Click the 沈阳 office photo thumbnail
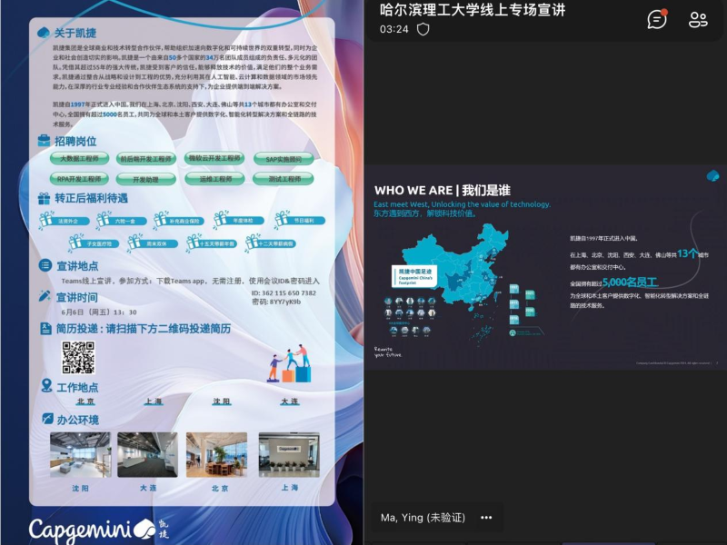This screenshot has width=727, height=545. (x=80, y=454)
